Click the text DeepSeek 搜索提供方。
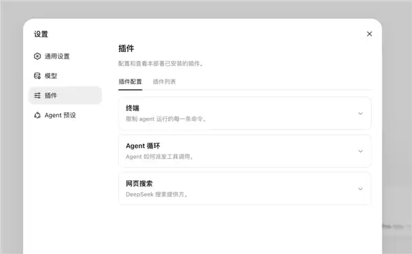 click(x=157, y=194)
